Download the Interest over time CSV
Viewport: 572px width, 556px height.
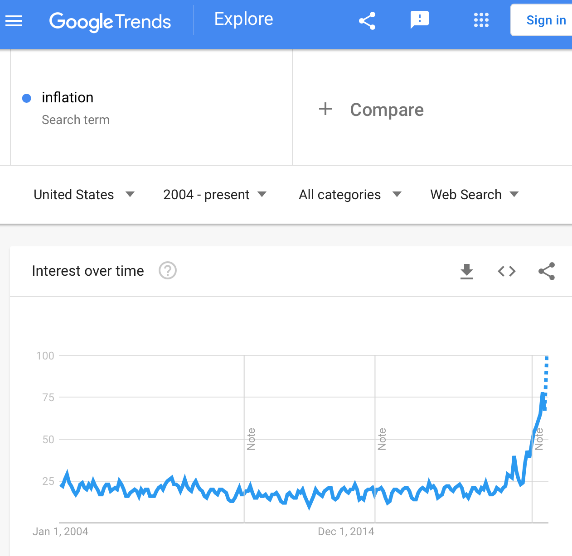466,271
